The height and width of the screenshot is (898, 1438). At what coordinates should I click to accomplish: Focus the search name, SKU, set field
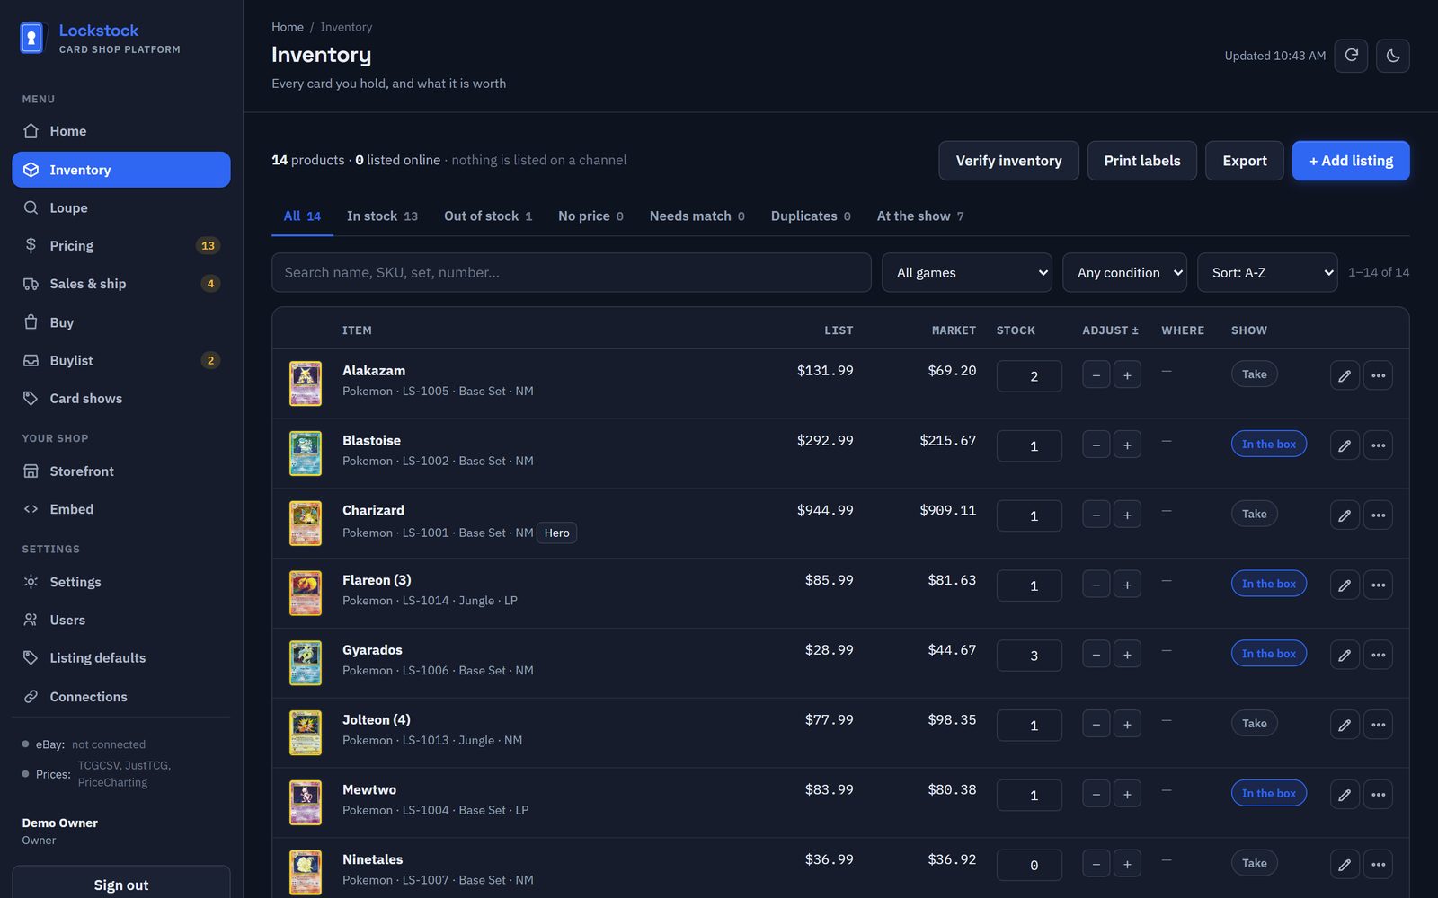[572, 273]
